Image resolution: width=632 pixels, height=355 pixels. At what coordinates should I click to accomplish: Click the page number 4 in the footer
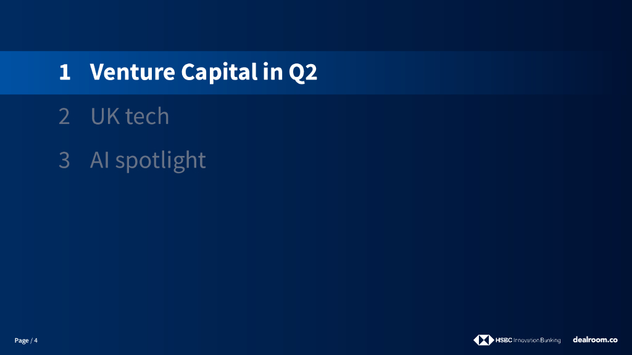tap(36, 341)
